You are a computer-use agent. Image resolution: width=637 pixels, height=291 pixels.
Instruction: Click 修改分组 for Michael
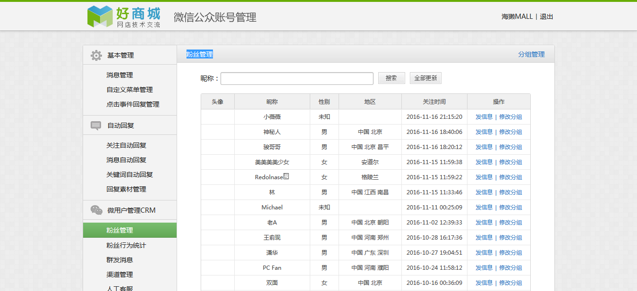[x=510, y=208]
